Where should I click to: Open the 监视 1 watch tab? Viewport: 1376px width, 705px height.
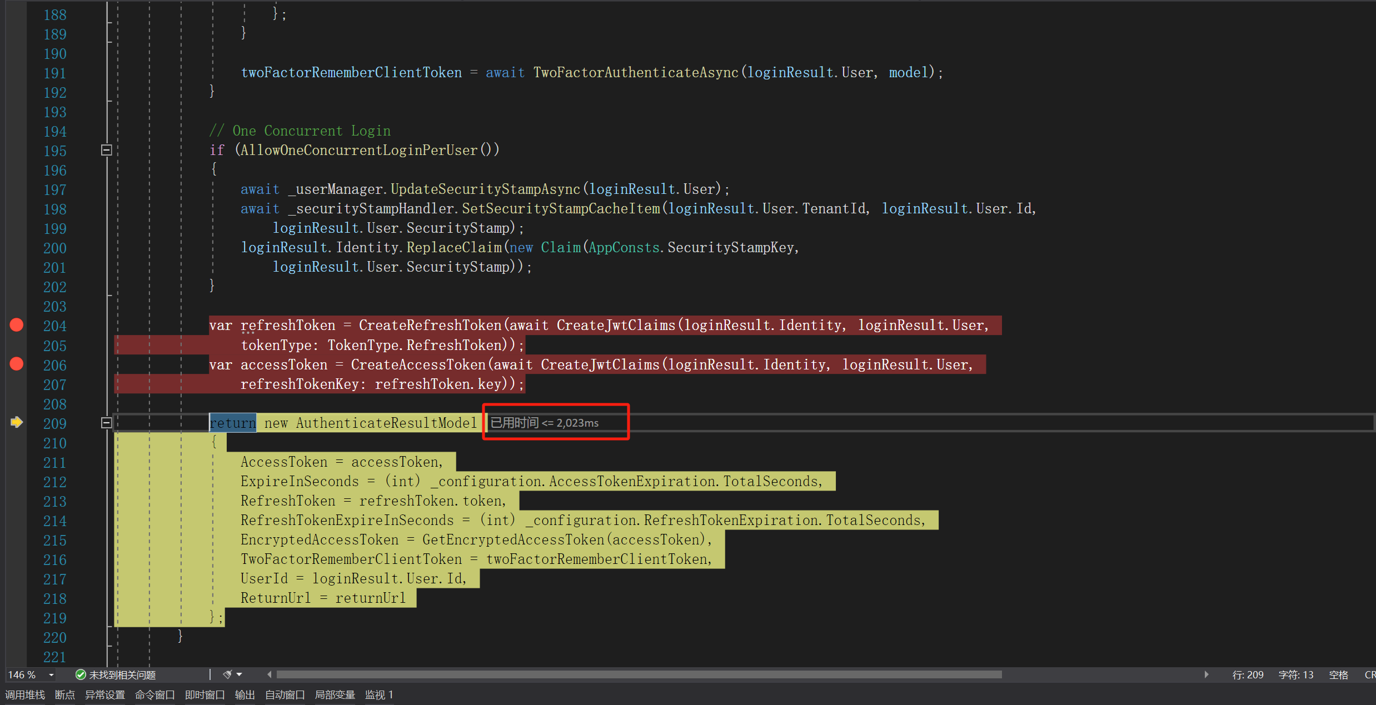pyautogui.click(x=379, y=694)
